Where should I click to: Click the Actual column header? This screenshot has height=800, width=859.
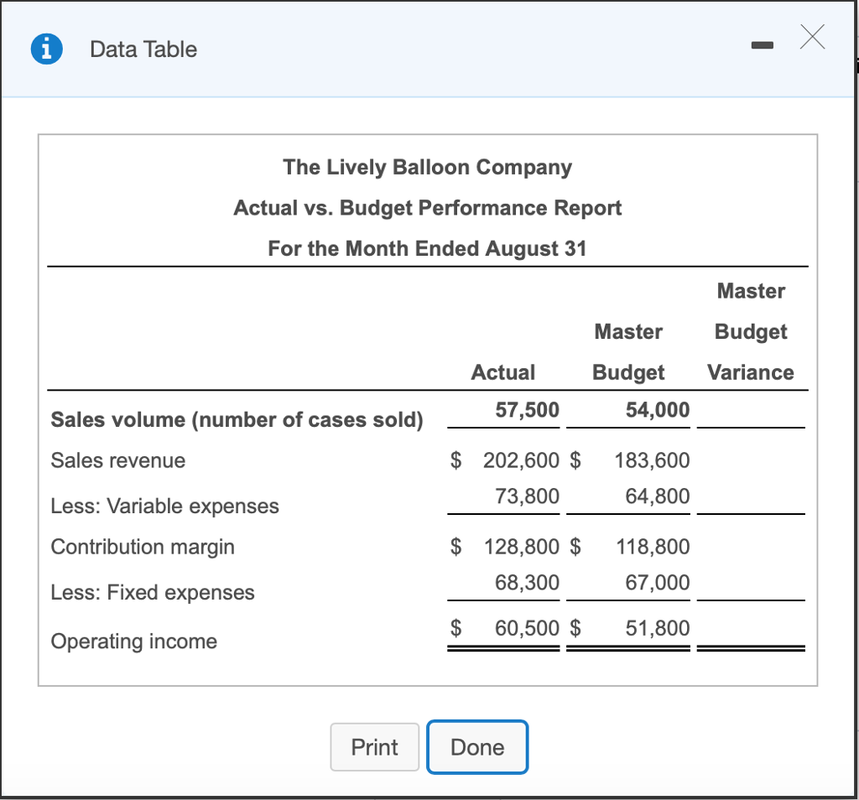[x=503, y=372]
